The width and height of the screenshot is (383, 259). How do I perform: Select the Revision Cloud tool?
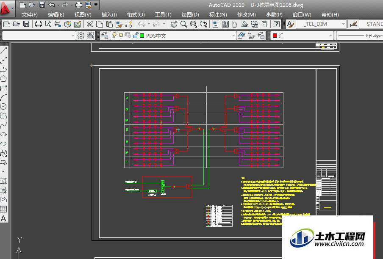[3, 116]
